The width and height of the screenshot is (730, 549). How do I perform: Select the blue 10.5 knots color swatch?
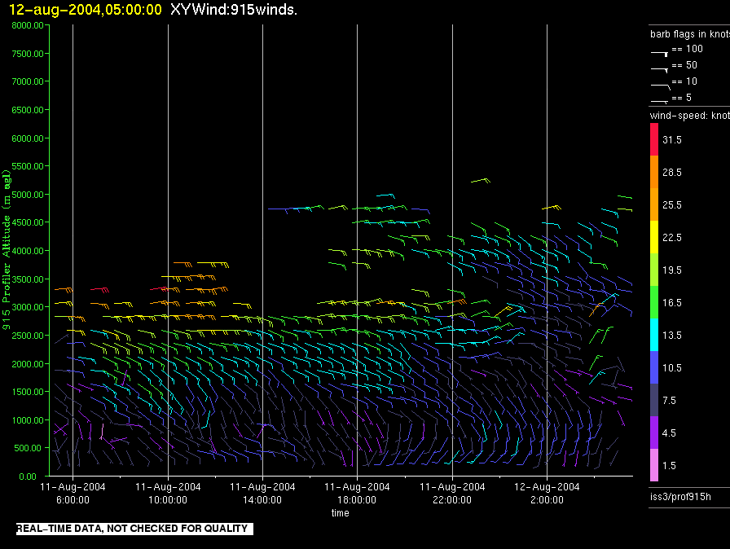(x=654, y=367)
